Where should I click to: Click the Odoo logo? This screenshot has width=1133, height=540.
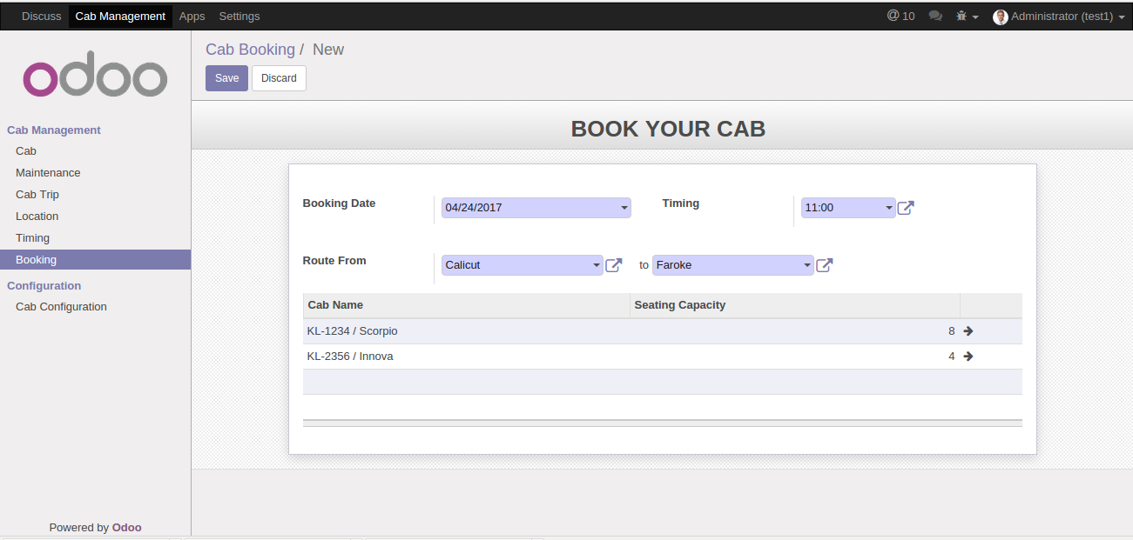click(x=95, y=78)
